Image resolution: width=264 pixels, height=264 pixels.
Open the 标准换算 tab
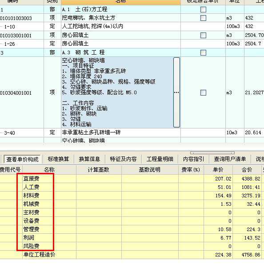coord(58,159)
